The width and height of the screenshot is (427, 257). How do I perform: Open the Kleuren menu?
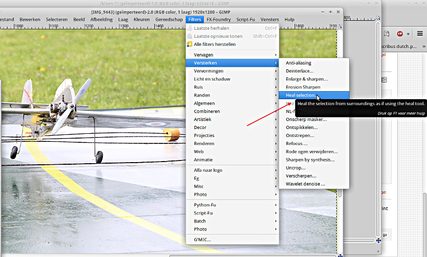pyautogui.click(x=141, y=20)
